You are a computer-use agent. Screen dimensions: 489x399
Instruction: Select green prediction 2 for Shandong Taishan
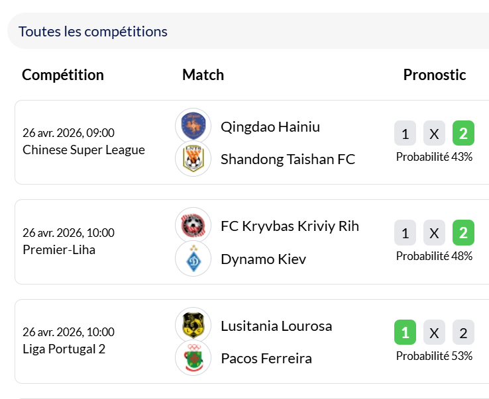pyautogui.click(x=463, y=134)
